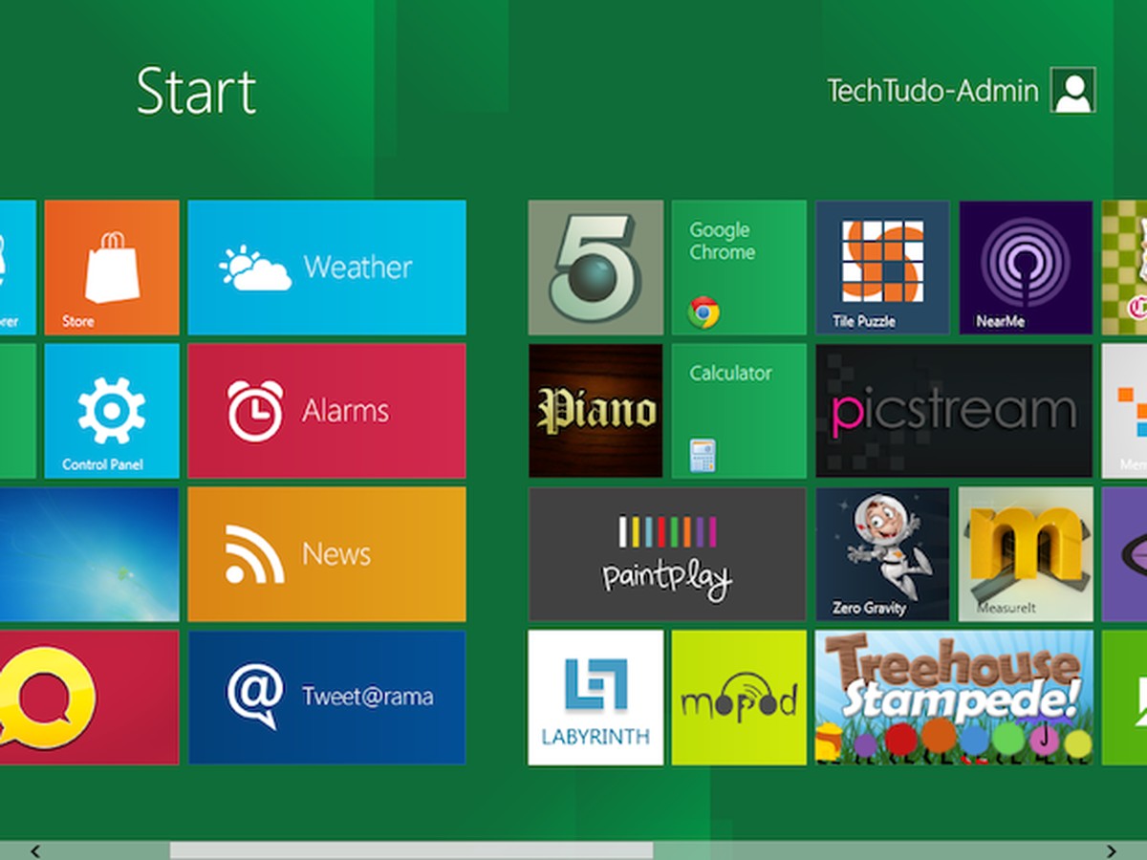Launch Google Chrome
Screen dimensions: 1147x860
739,269
